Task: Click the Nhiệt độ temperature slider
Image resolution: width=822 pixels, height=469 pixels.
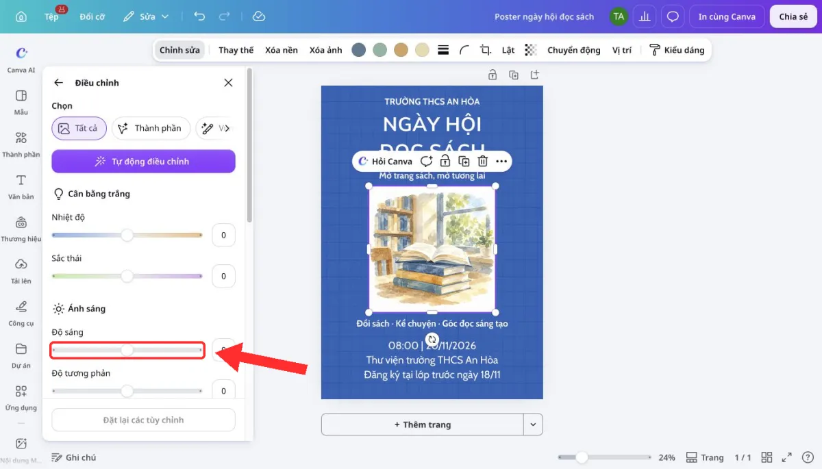Action: (x=127, y=236)
